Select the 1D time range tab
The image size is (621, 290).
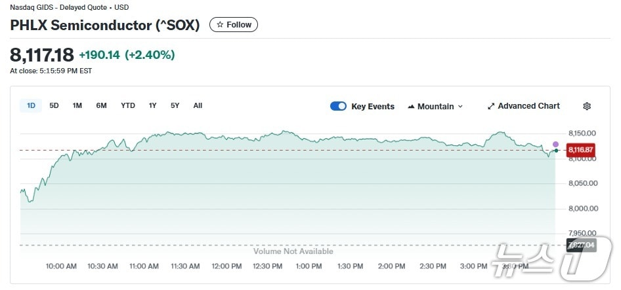click(x=31, y=105)
